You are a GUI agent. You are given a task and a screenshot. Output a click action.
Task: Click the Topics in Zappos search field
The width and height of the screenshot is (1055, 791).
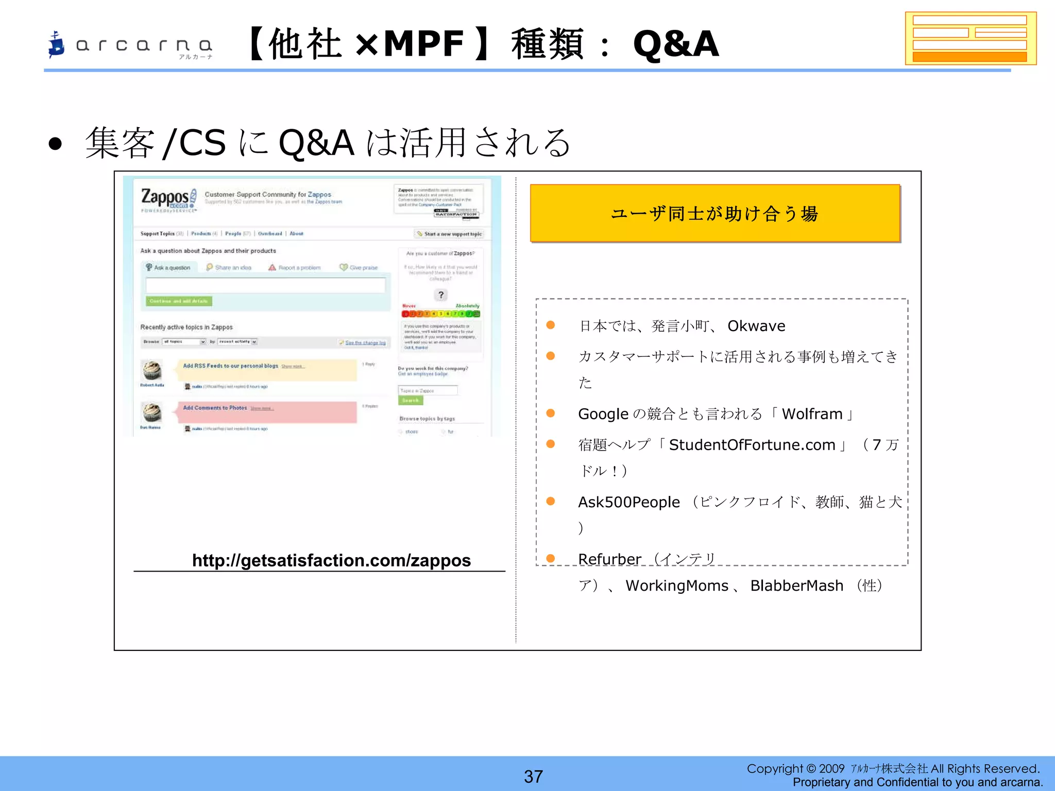pyautogui.click(x=428, y=391)
